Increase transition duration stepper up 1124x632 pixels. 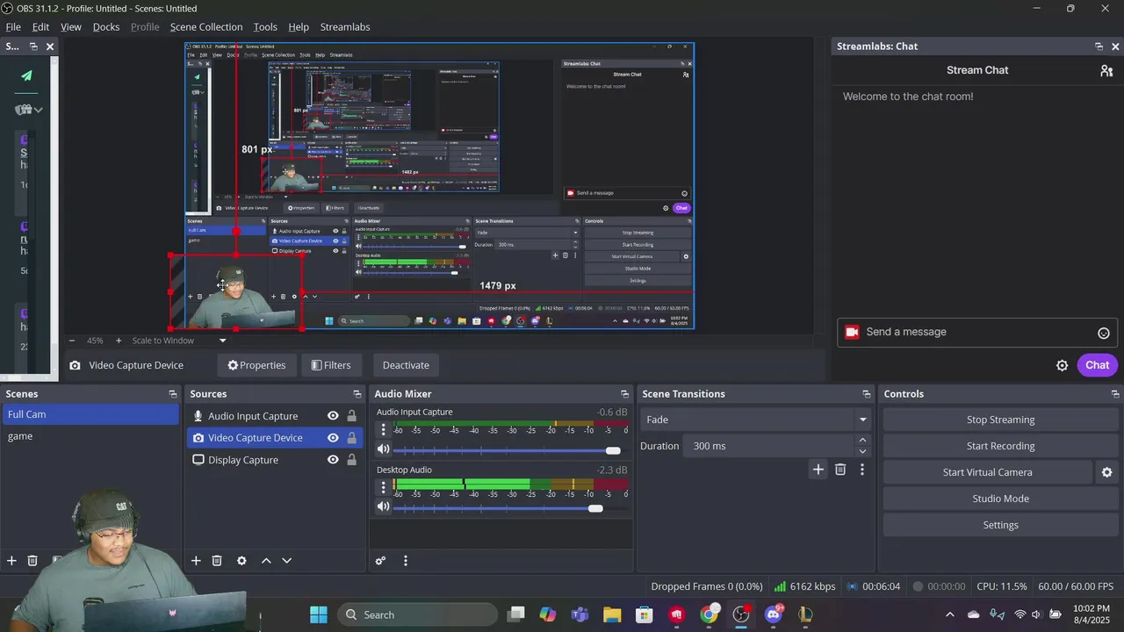click(x=862, y=441)
